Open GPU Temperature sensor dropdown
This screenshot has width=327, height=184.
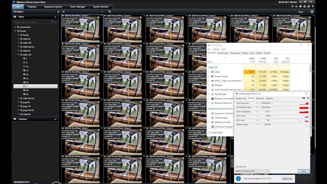pyautogui.click(x=257, y=112)
